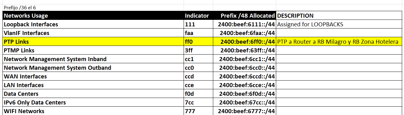404x115 pixels.
Task: Select the 'Network Management System Inband' cell
Action: pos(93,59)
